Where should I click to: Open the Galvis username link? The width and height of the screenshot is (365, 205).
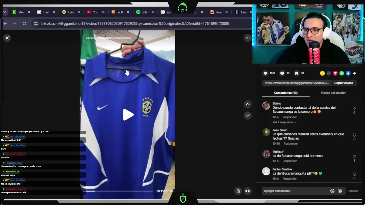coord(277,104)
